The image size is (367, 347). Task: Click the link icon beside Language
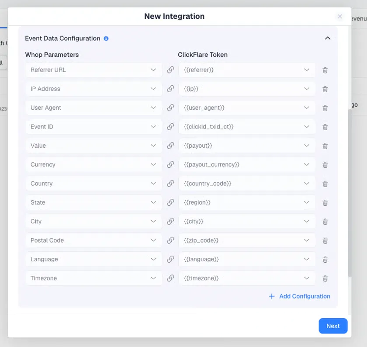[x=170, y=259]
